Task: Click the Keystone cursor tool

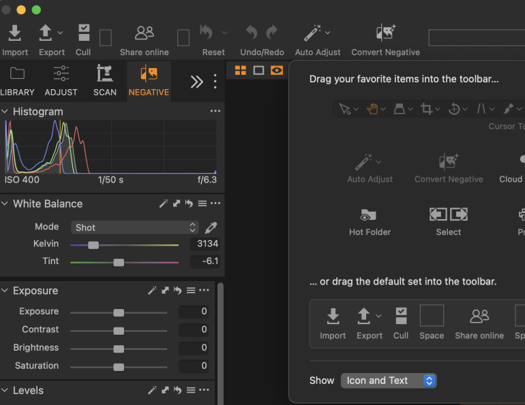Action: [481, 109]
